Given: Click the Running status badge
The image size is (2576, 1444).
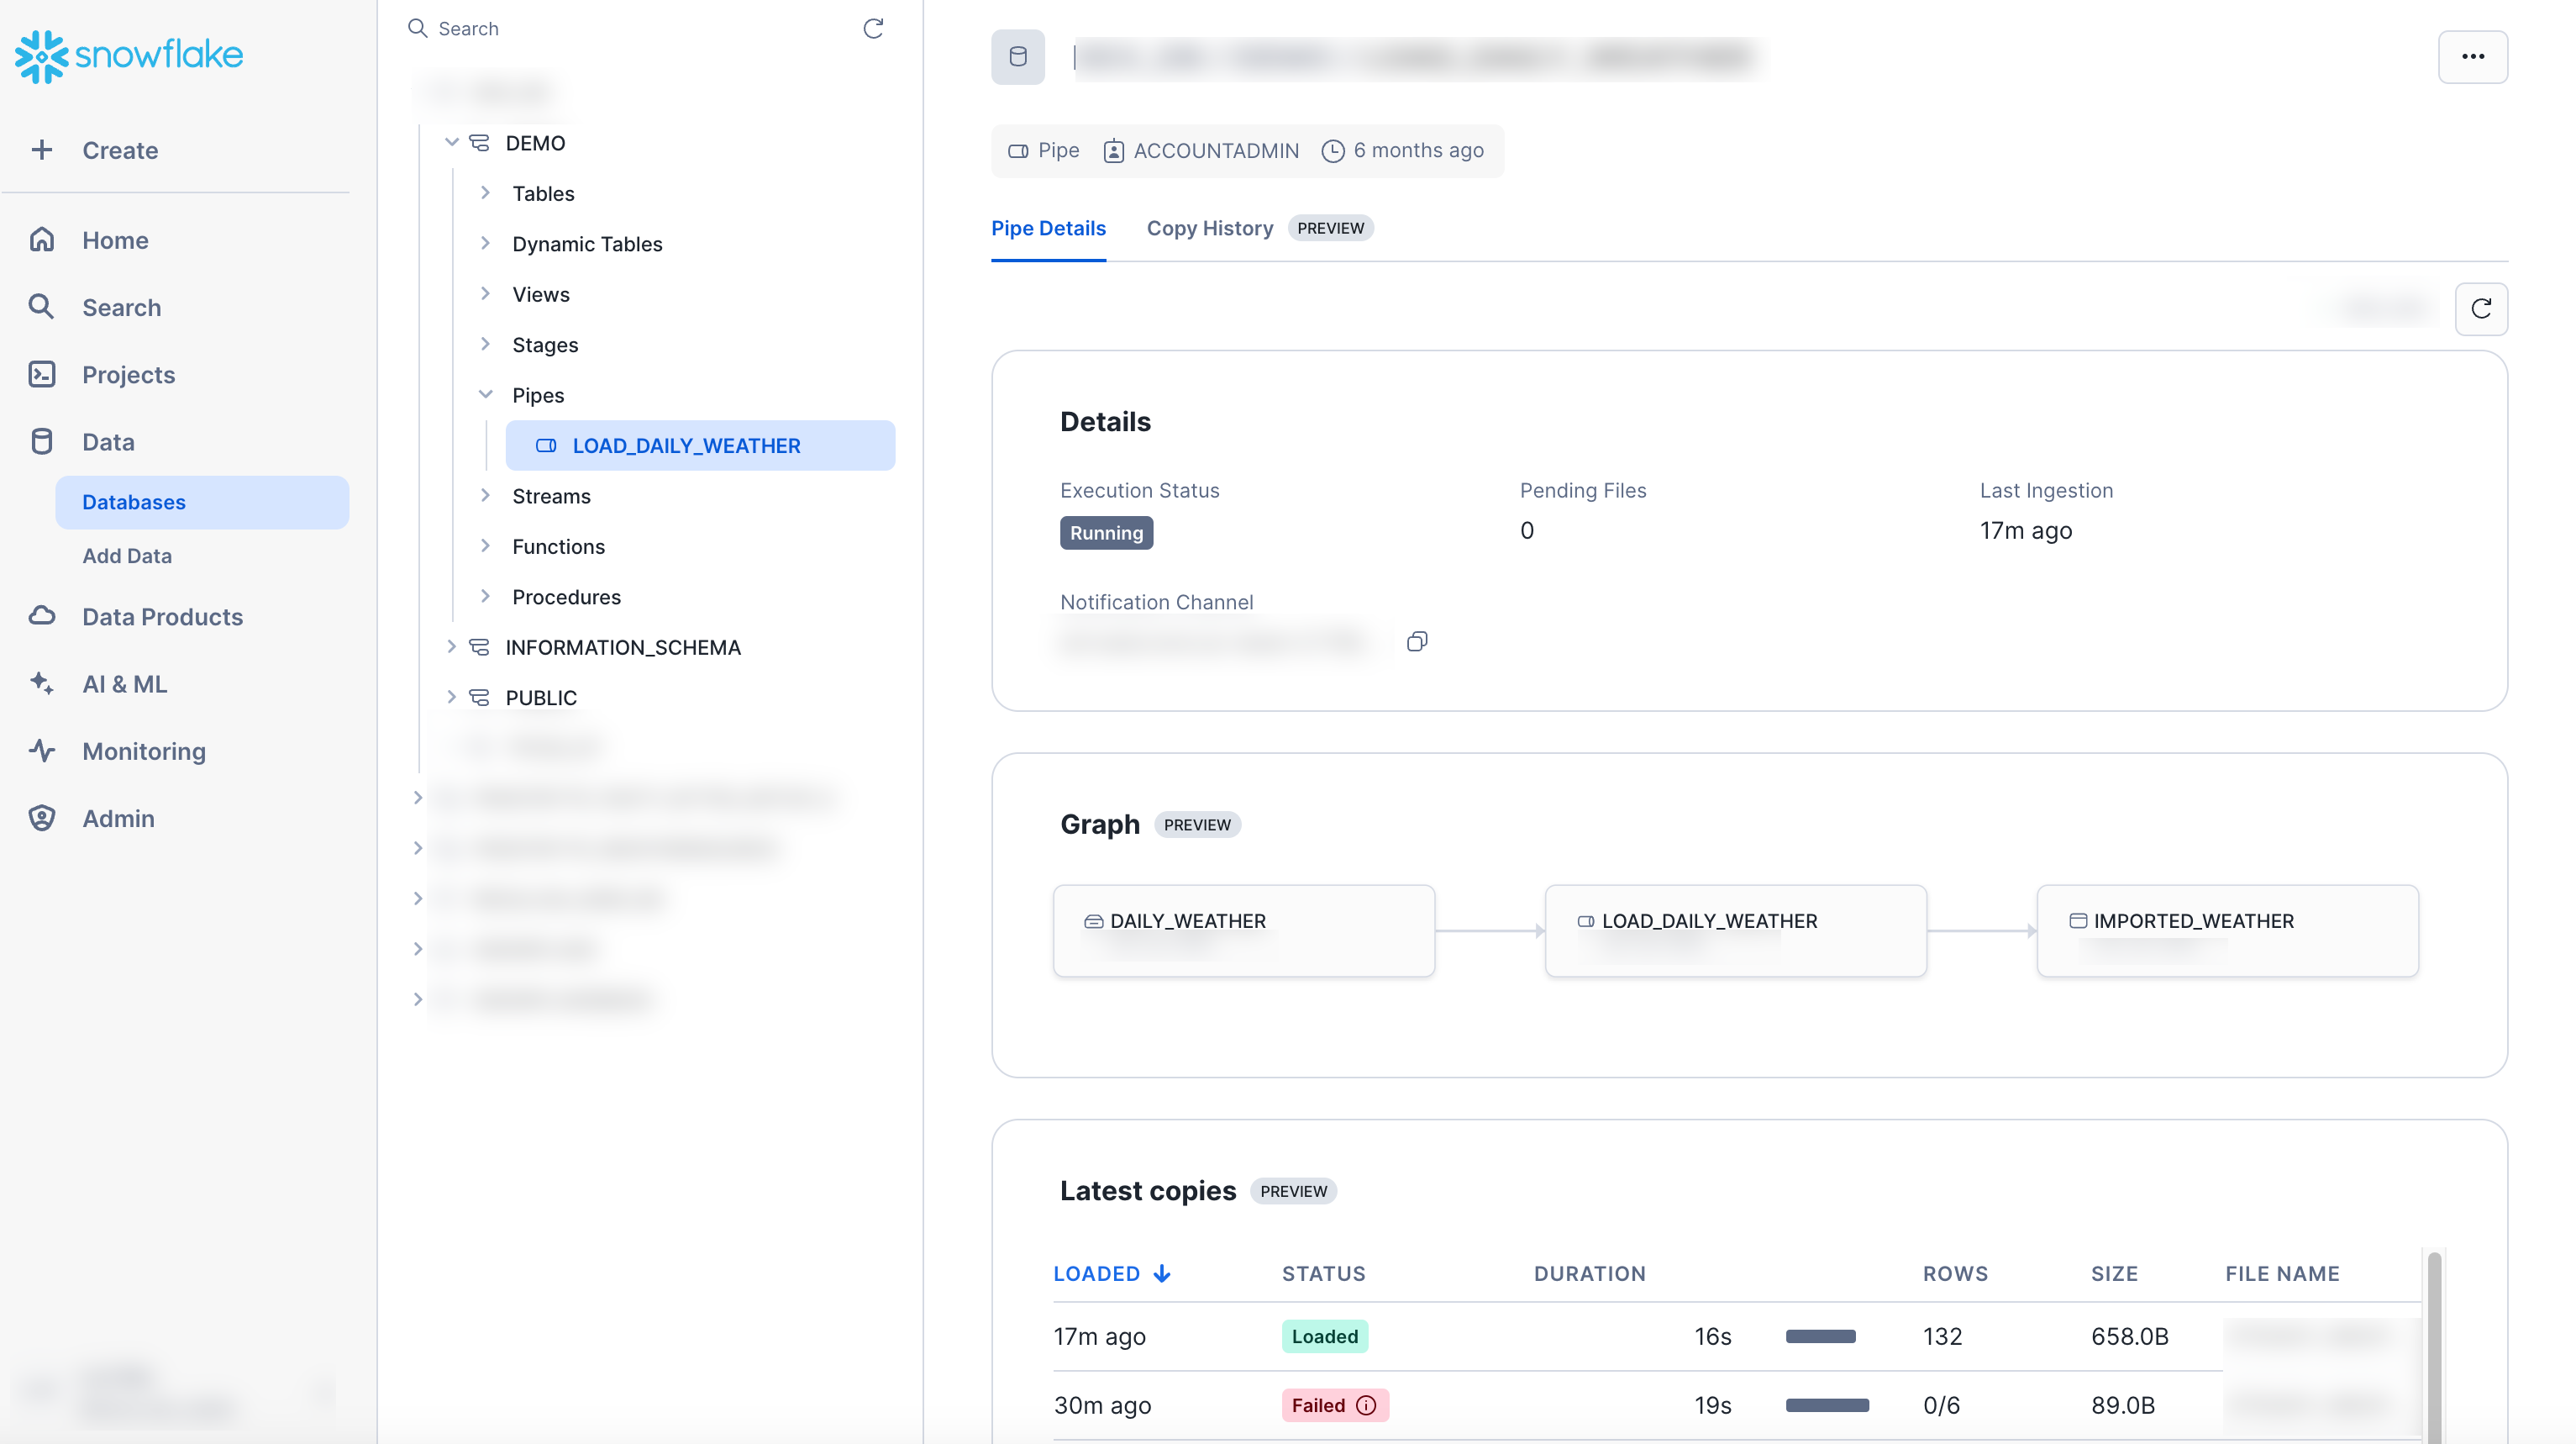Looking at the screenshot, I should coord(1106,534).
